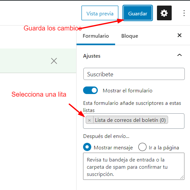Click the Suscribete form name field
This screenshot has height=190, width=190.
click(134, 74)
